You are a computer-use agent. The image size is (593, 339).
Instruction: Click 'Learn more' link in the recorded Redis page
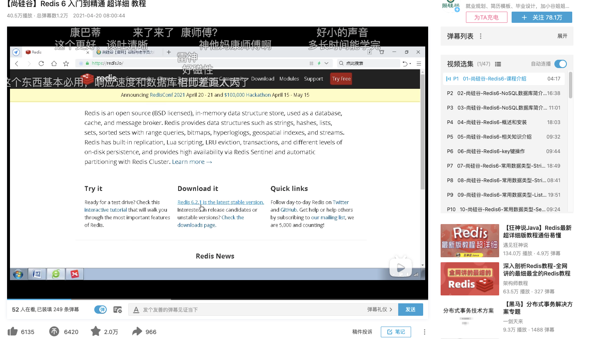coord(192,162)
